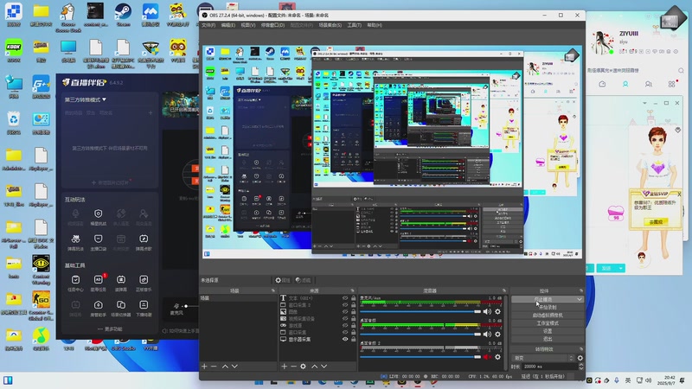Open 弹幕点歌 in 直播伴侣

tap(144, 242)
